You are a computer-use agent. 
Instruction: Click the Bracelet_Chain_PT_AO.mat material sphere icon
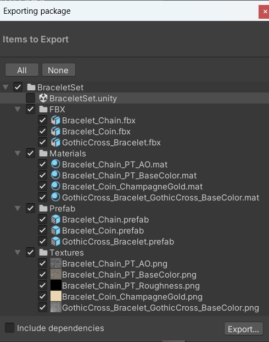(x=55, y=164)
